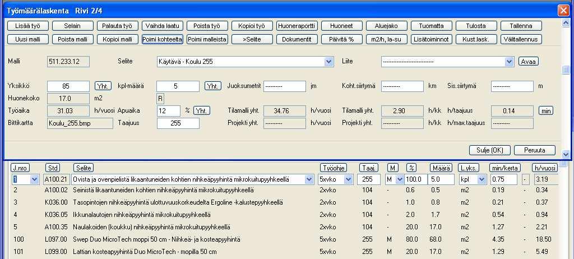Click the dialog scrollbar down arrow

pos(566,155)
